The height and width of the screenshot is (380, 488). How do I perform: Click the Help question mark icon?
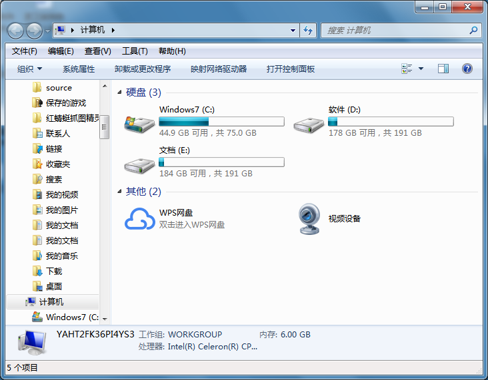coord(467,69)
